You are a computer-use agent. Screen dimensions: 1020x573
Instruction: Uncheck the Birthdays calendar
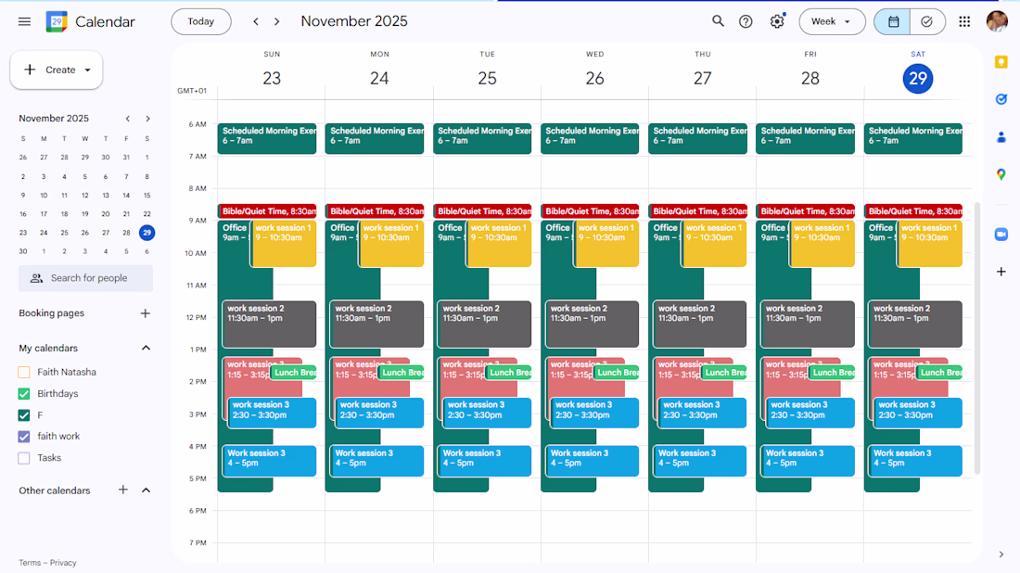[24, 393]
